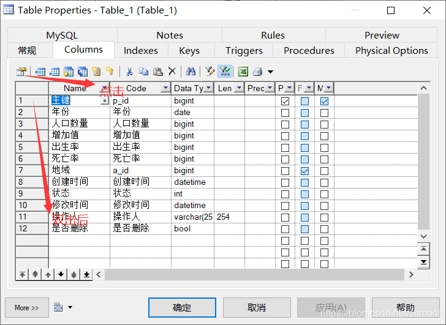The height and width of the screenshot is (325, 446).
Task: Click the move-up-one-row arrow icon
Action: pos(48,274)
